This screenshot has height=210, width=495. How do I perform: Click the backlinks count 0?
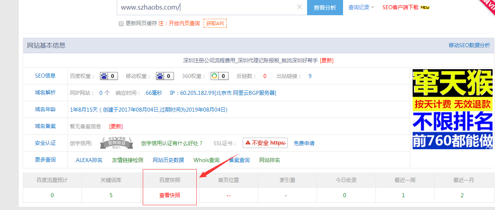point(265,76)
